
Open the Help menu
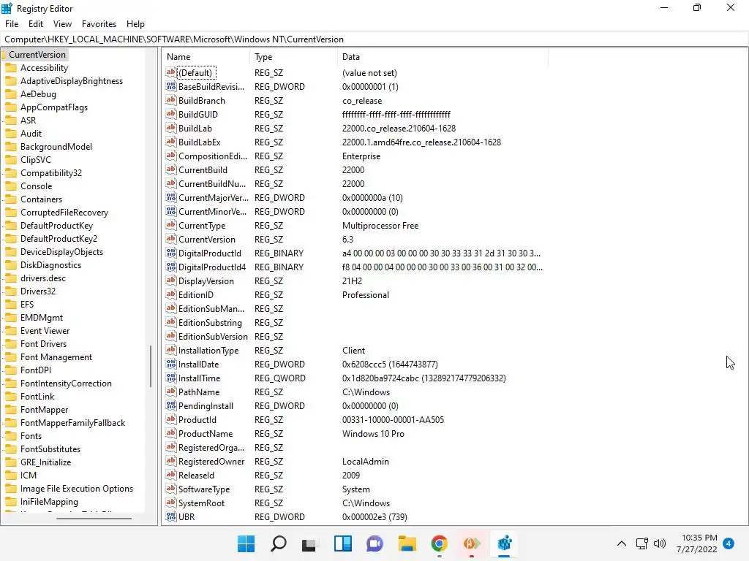point(135,24)
